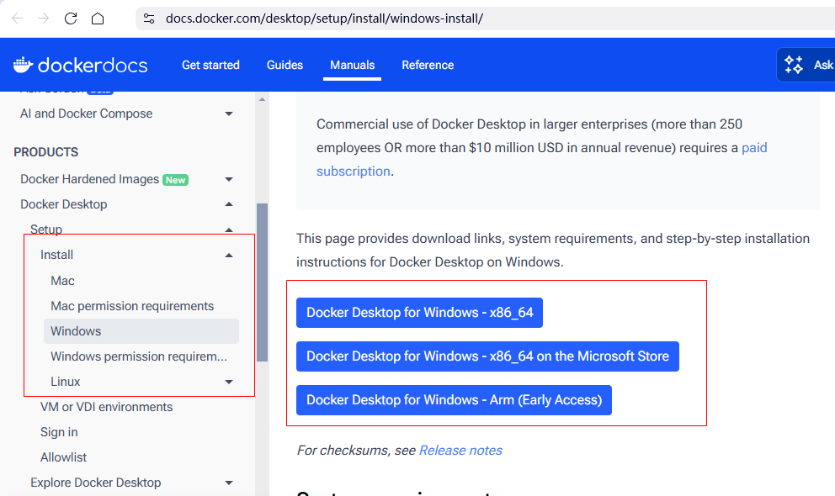The width and height of the screenshot is (835, 496).
Task: Open Ask AI sparkle button
Action: pos(806,65)
